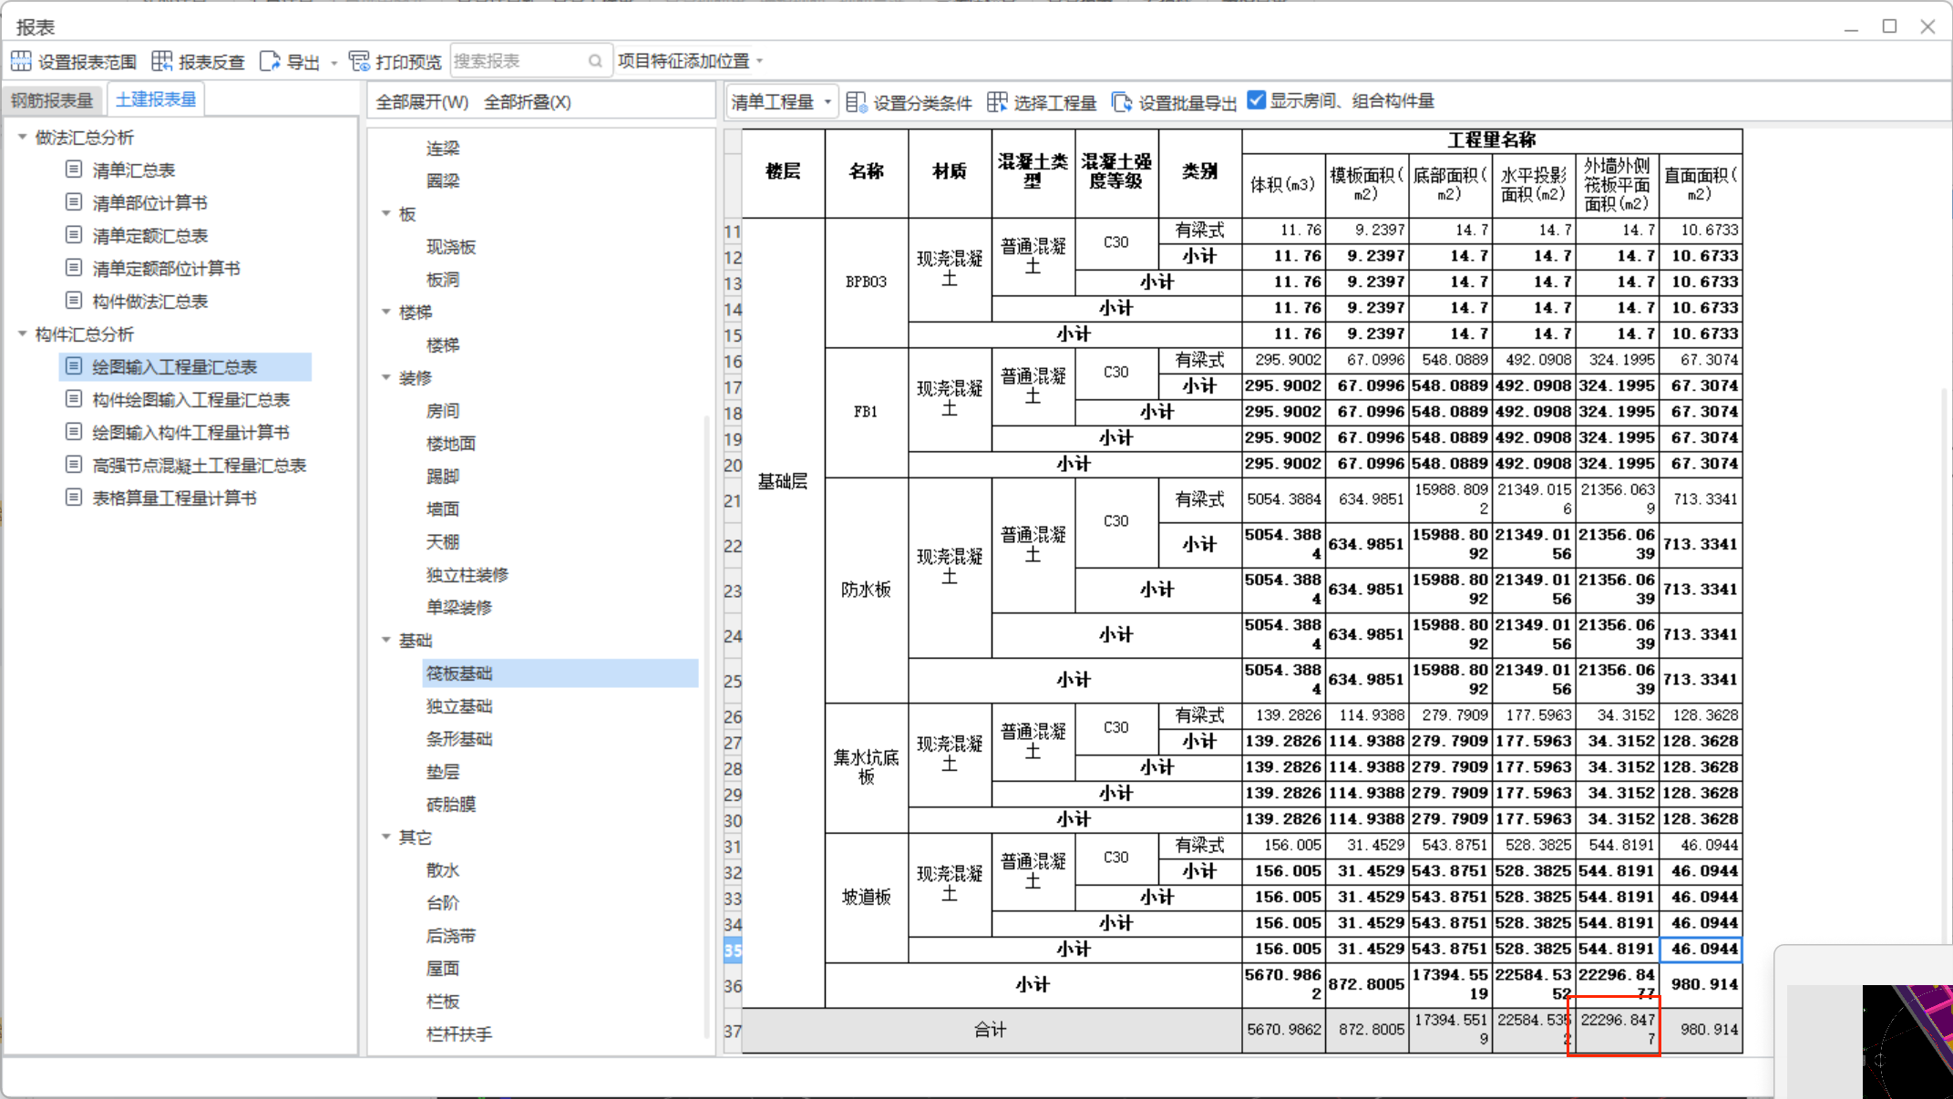Click the 导出 export icon
This screenshot has height=1099, width=1953.
270,61
